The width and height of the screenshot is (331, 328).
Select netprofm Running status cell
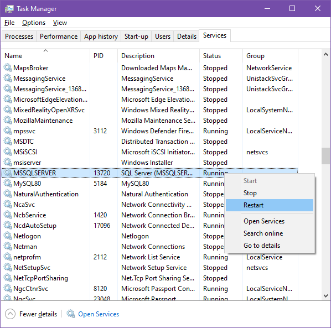(215, 257)
